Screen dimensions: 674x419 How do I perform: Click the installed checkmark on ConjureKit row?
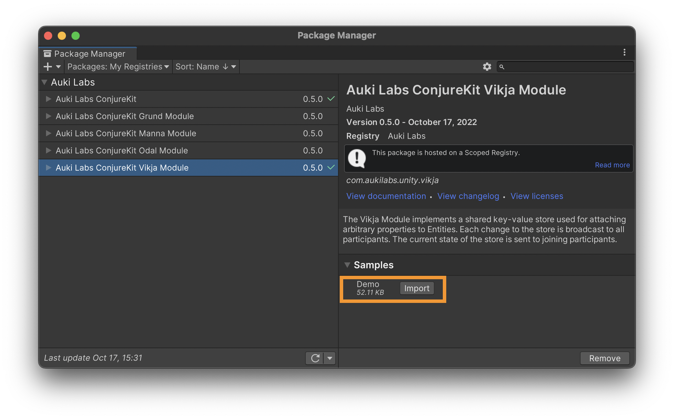coord(331,99)
